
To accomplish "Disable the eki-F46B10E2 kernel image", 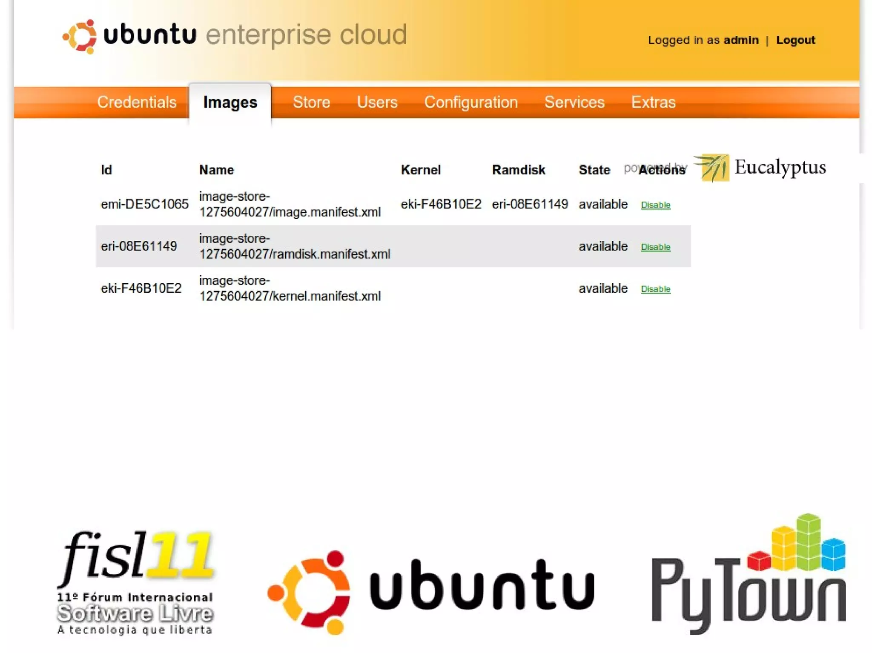I will click(x=655, y=289).
